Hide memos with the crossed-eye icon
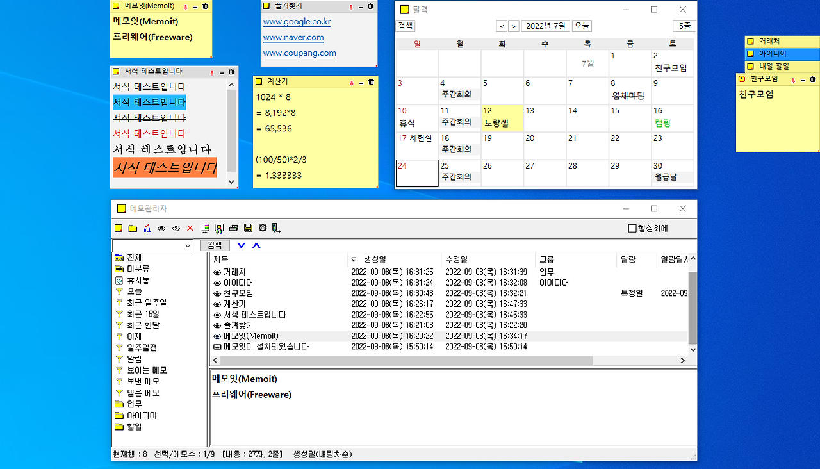Image resolution: width=820 pixels, height=469 pixels. click(x=175, y=227)
